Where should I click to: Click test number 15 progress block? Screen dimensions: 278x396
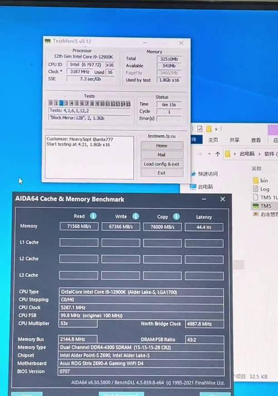(x=128, y=104)
